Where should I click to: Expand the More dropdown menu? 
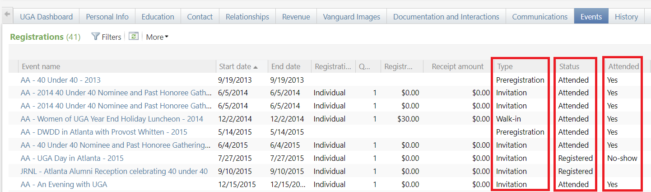click(157, 37)
